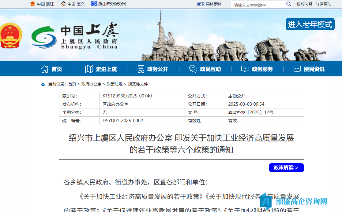Screen dimensions: 342x212
Task: Open the 政策解读 policy interpretation button
Action: pos(286,167)
